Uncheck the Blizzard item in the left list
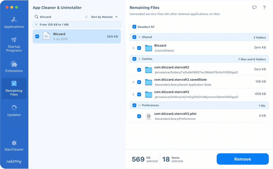Viewport: 273px width, 169px height. pos(37,36)
